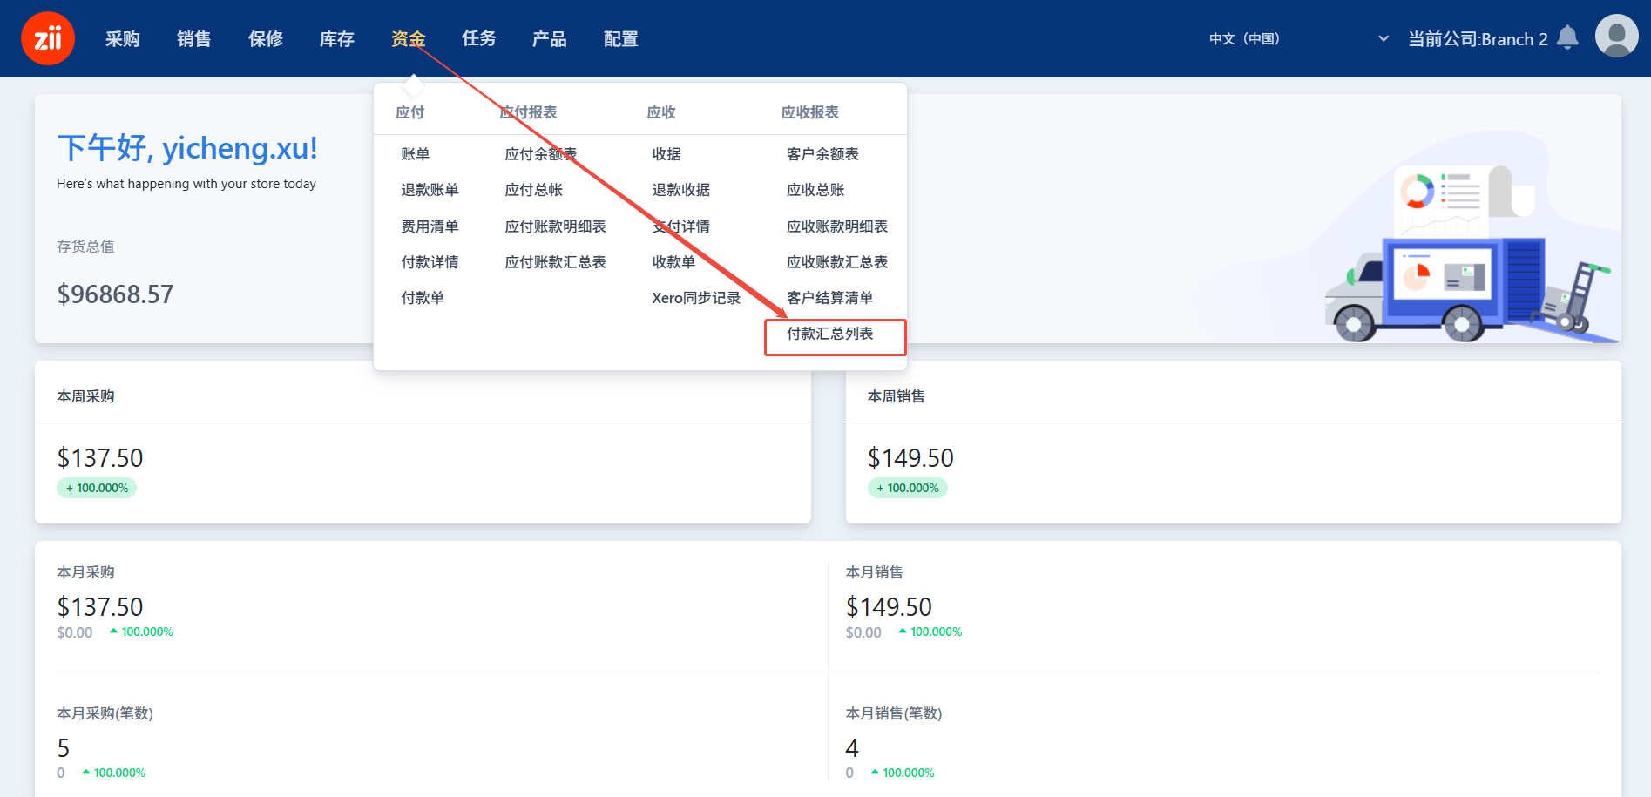The height and width of the screenshot is (797, 1651).
Task: Open the 保修 menu
Action: click(x=266, y=38)
